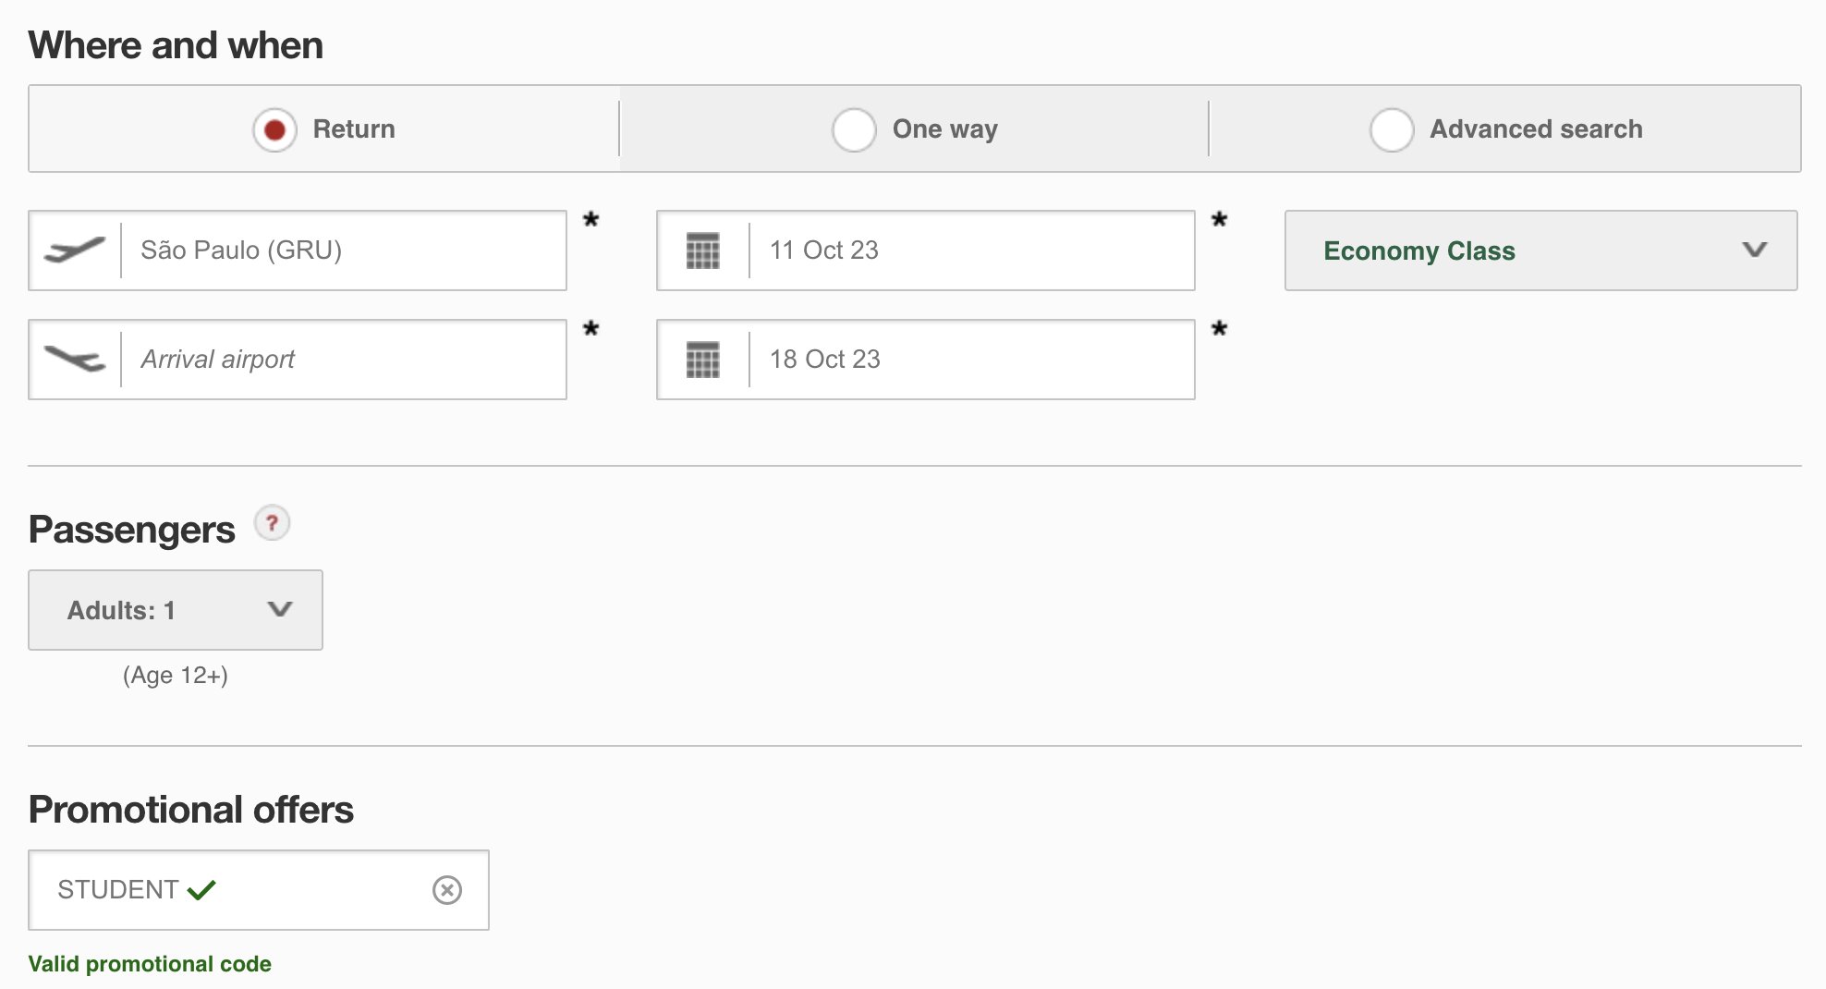Open the return date calendar icon
This screenshot has width=1826, height=989.
pyautogui.click(x=703, y=360)
